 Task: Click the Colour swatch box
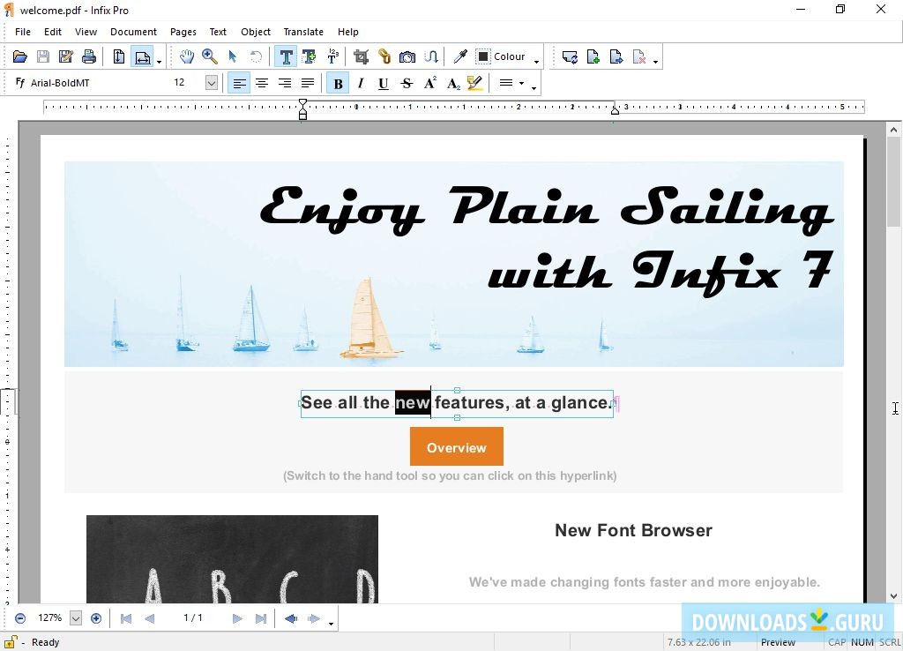[483, 56]
